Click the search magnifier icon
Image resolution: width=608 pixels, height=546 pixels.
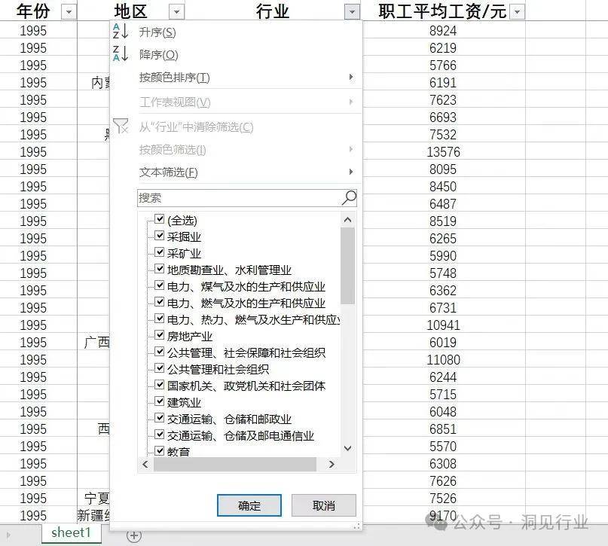tap(349, 197)
